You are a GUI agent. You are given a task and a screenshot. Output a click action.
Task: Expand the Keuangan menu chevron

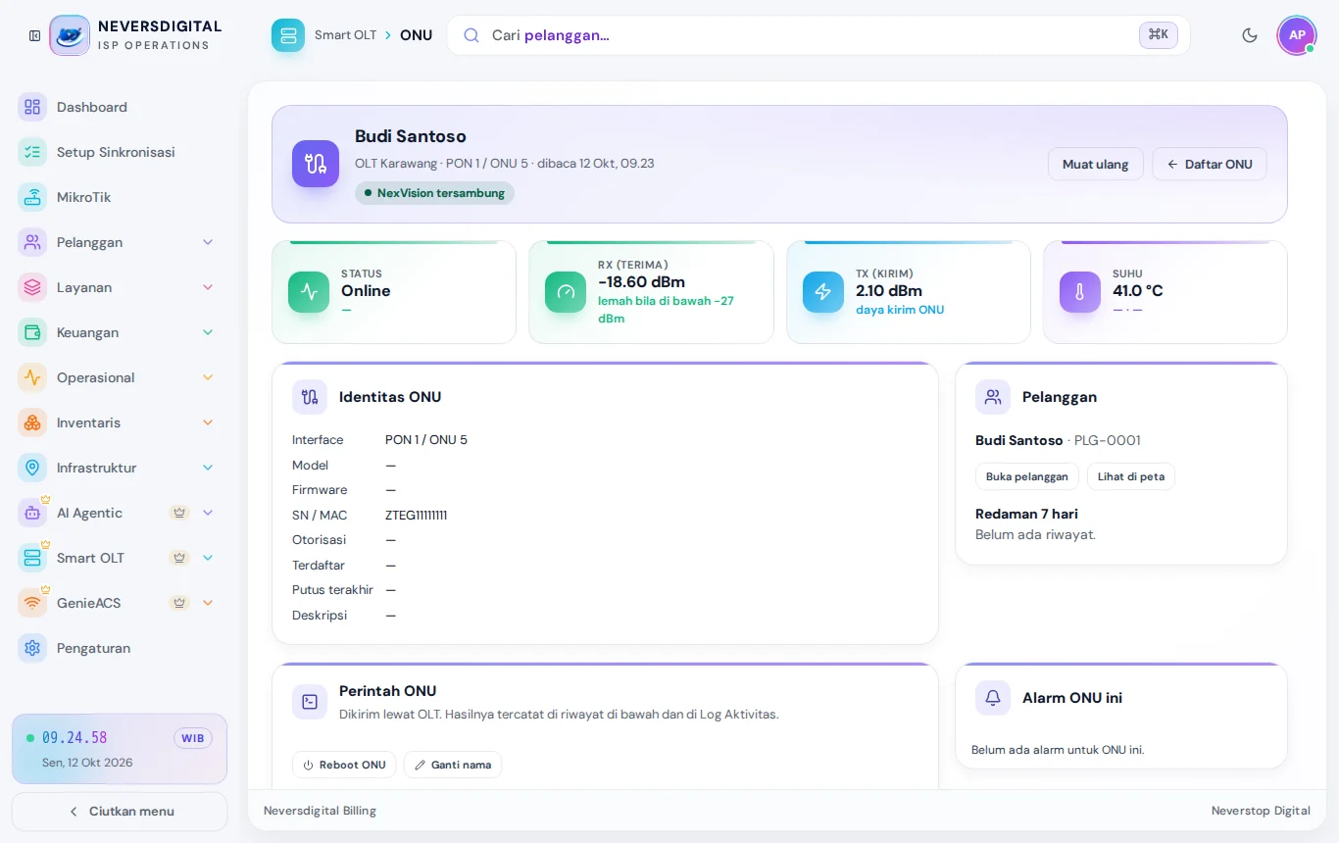pos(208,332)
